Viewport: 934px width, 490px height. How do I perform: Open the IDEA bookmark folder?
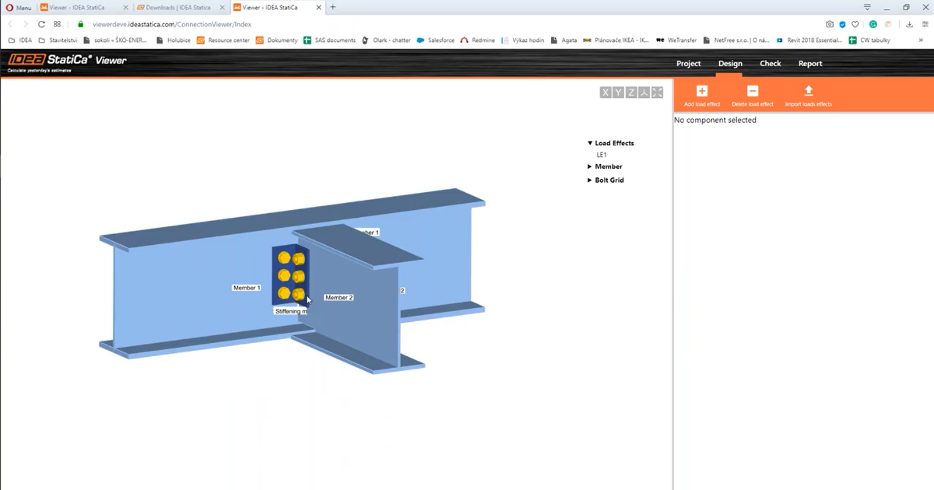click(x=19, y=40)
